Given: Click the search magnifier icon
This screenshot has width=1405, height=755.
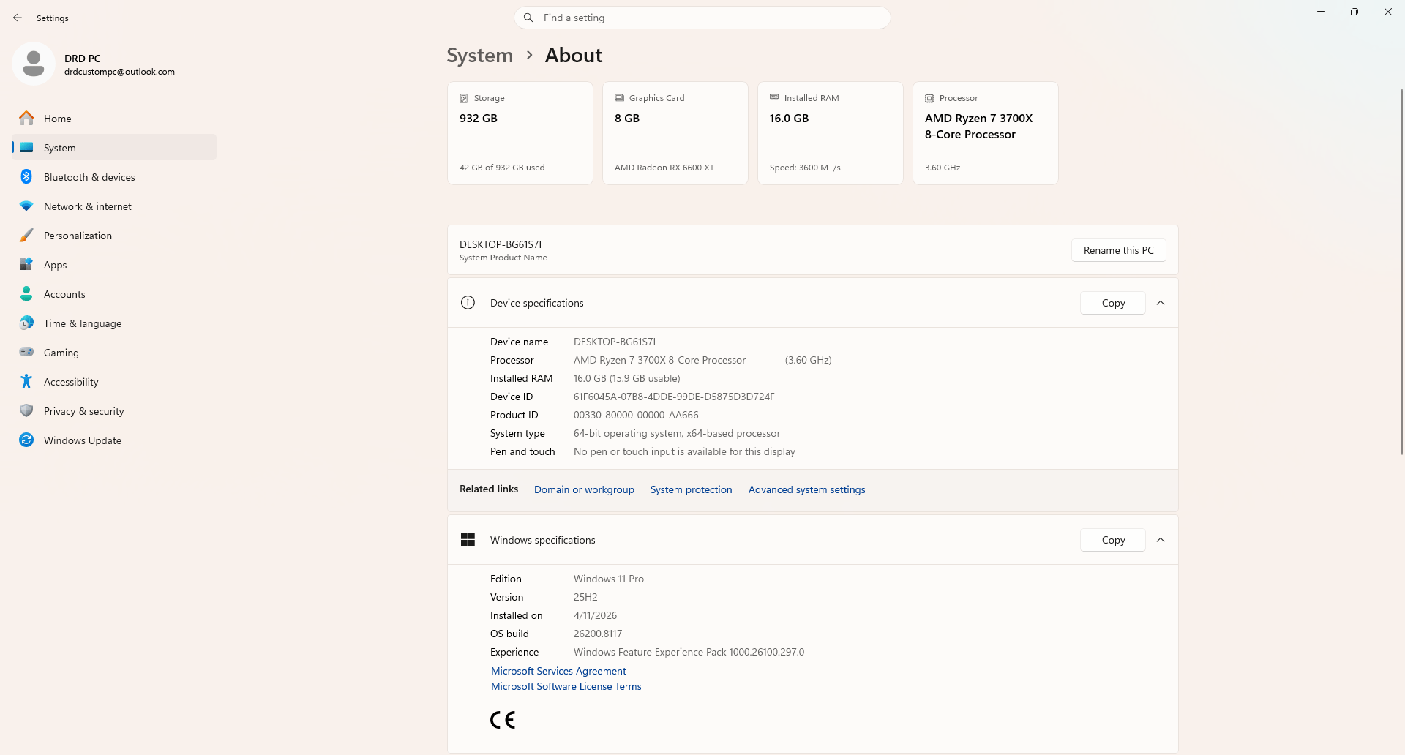Looking at the screenshot, I should coord(528,18).
